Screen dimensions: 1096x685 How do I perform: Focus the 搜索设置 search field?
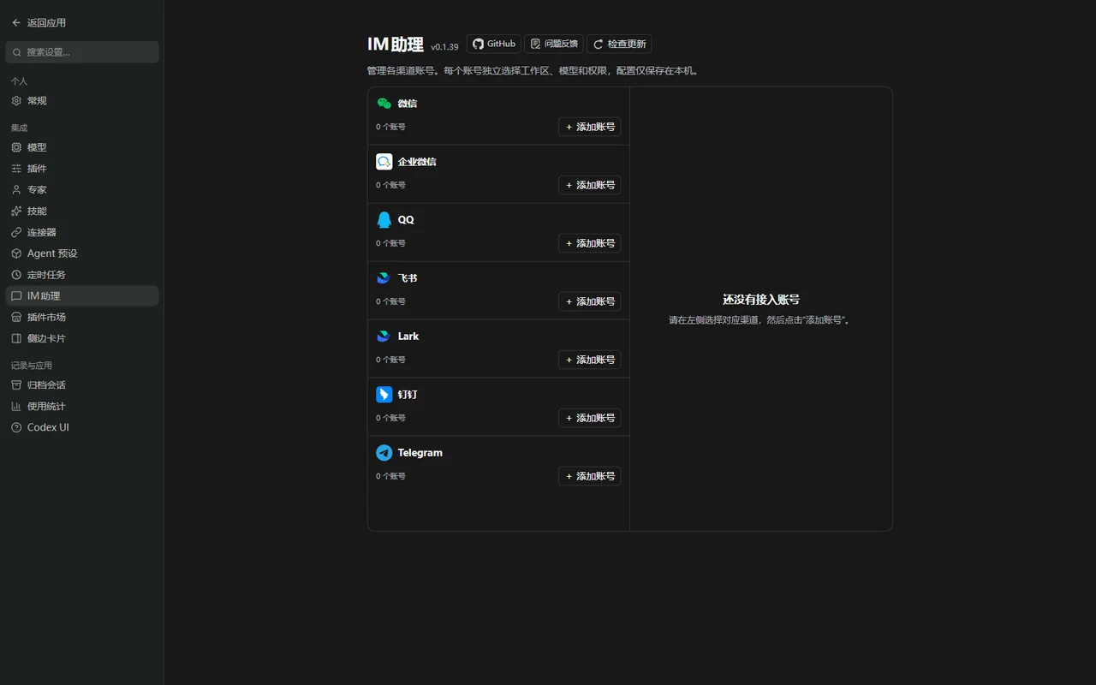click(82, 52)
